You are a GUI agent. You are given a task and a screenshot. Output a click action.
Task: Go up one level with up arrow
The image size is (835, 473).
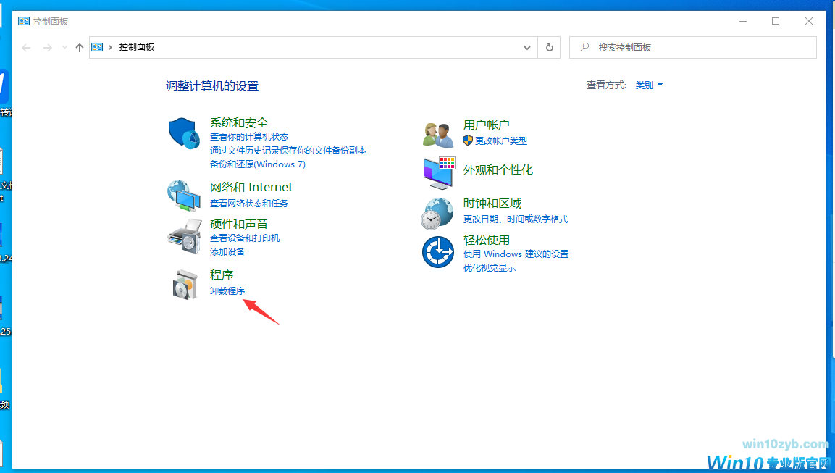click(80, 48)
